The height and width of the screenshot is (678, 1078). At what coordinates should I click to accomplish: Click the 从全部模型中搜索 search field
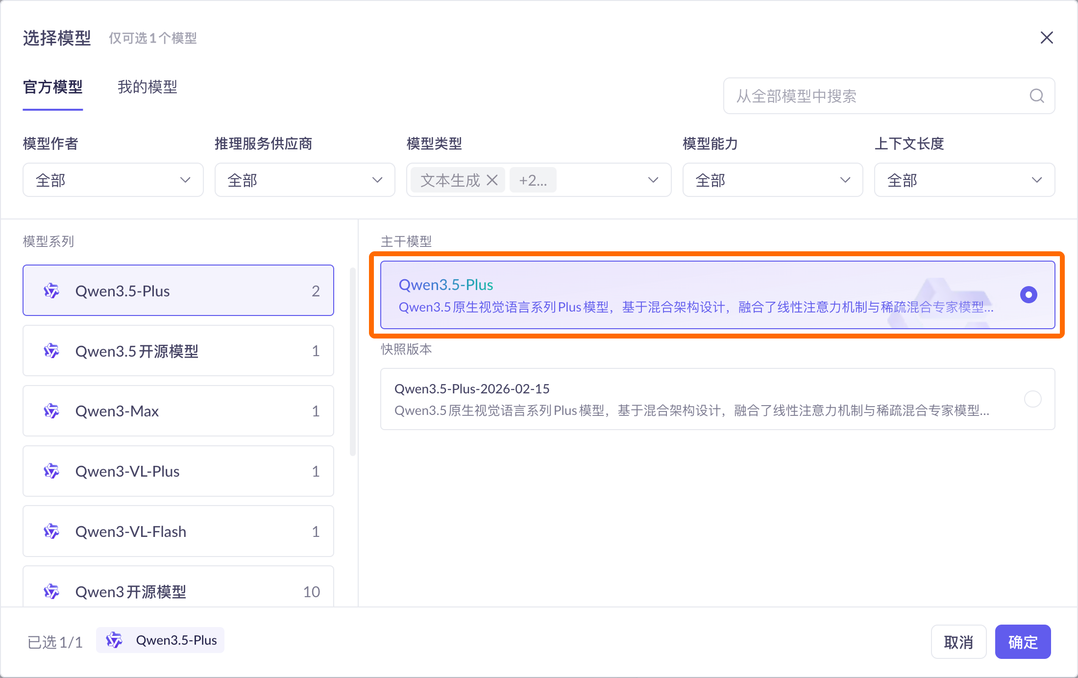[x=889, y=96]
